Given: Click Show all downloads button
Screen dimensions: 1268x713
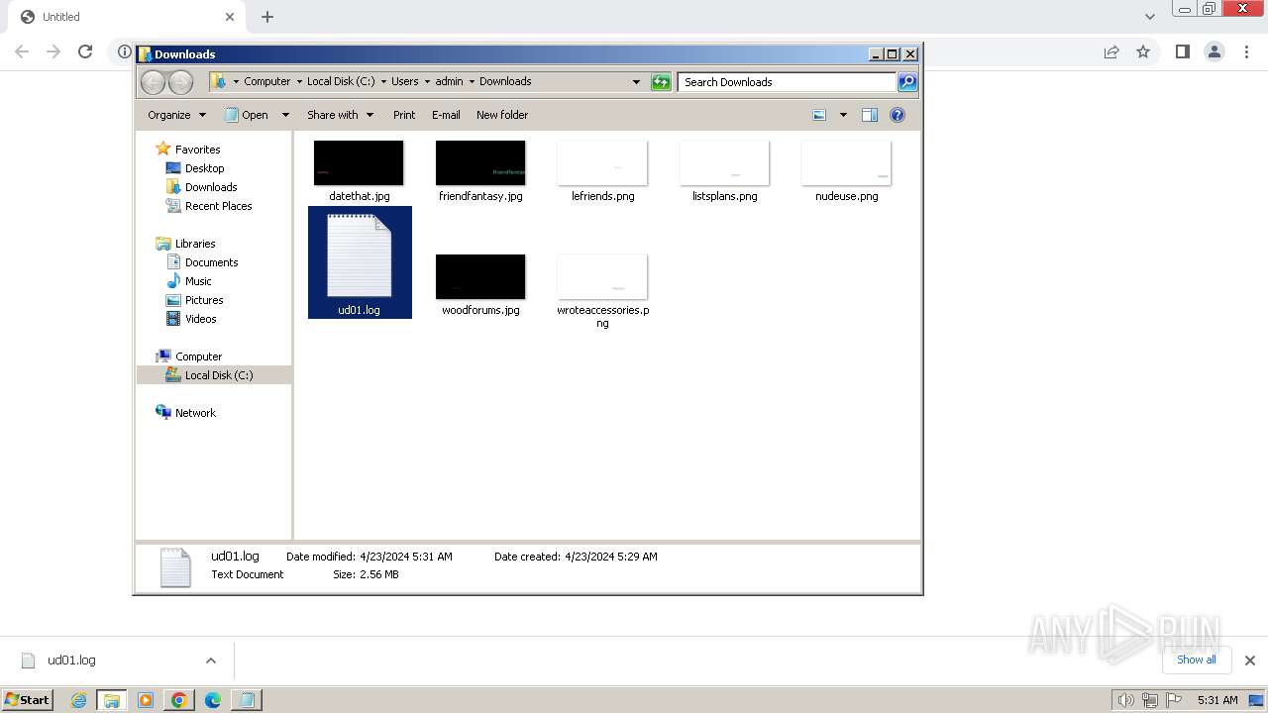Looking at the screenshot, I should click(1197, 660).
